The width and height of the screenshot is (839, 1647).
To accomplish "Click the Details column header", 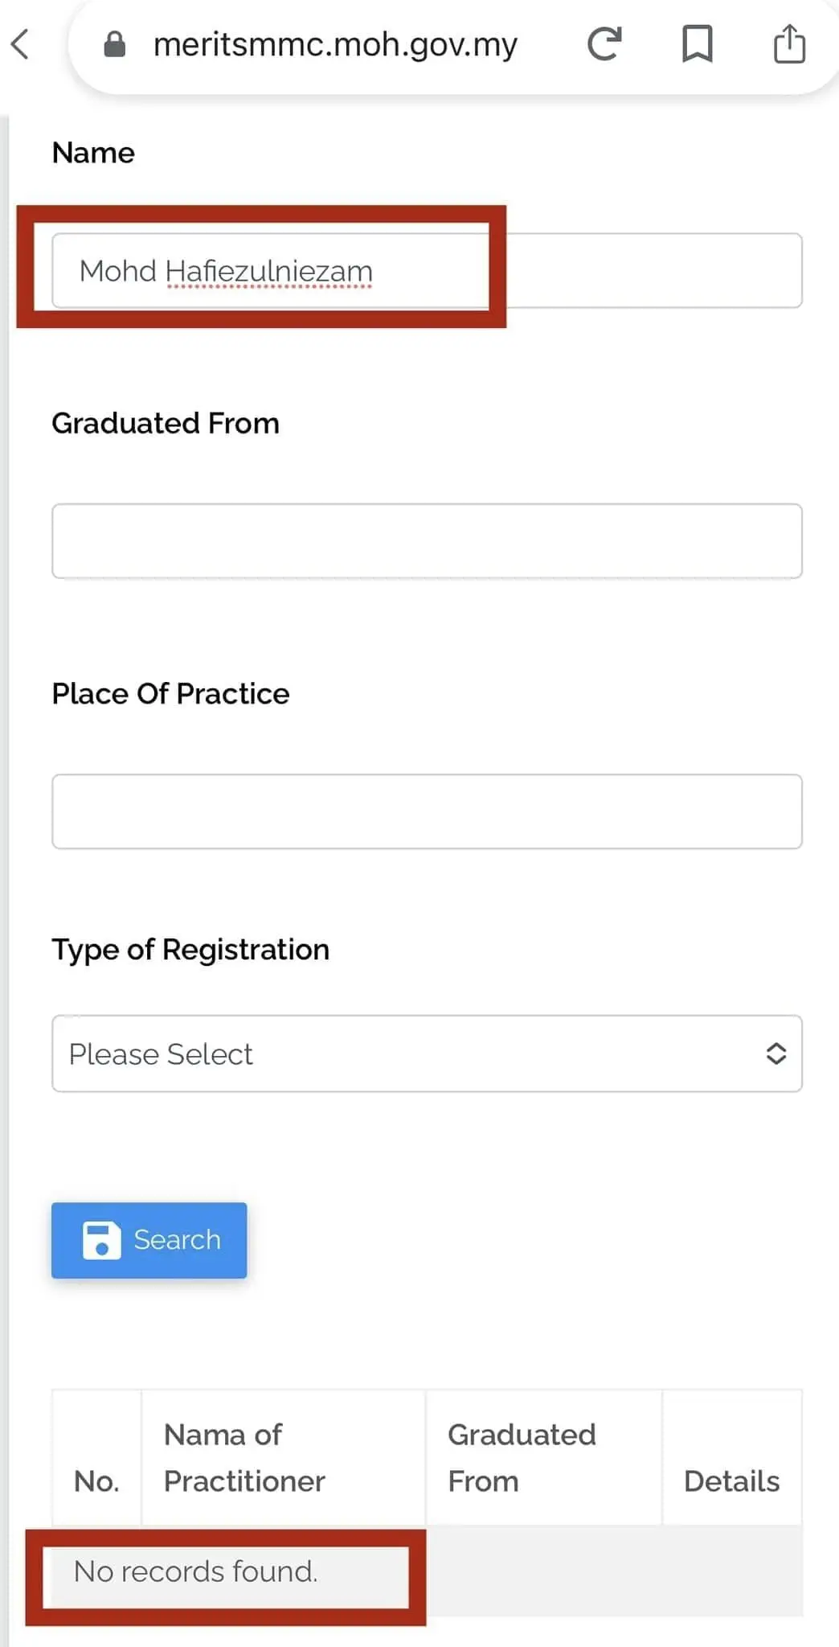I will pos(731,1481).
